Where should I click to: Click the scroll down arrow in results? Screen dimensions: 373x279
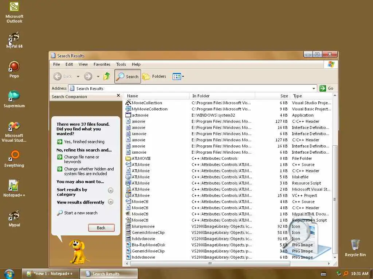tap(335, 258)
